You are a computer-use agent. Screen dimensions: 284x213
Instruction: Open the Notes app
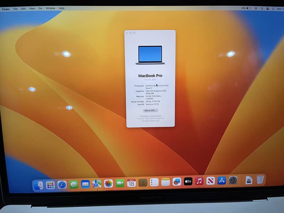point(165,182)
